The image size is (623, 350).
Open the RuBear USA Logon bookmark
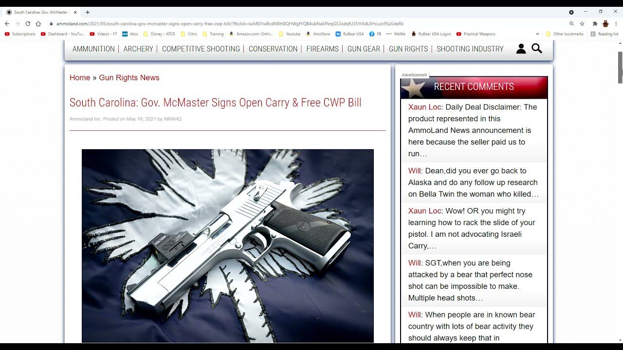(431, 34)
